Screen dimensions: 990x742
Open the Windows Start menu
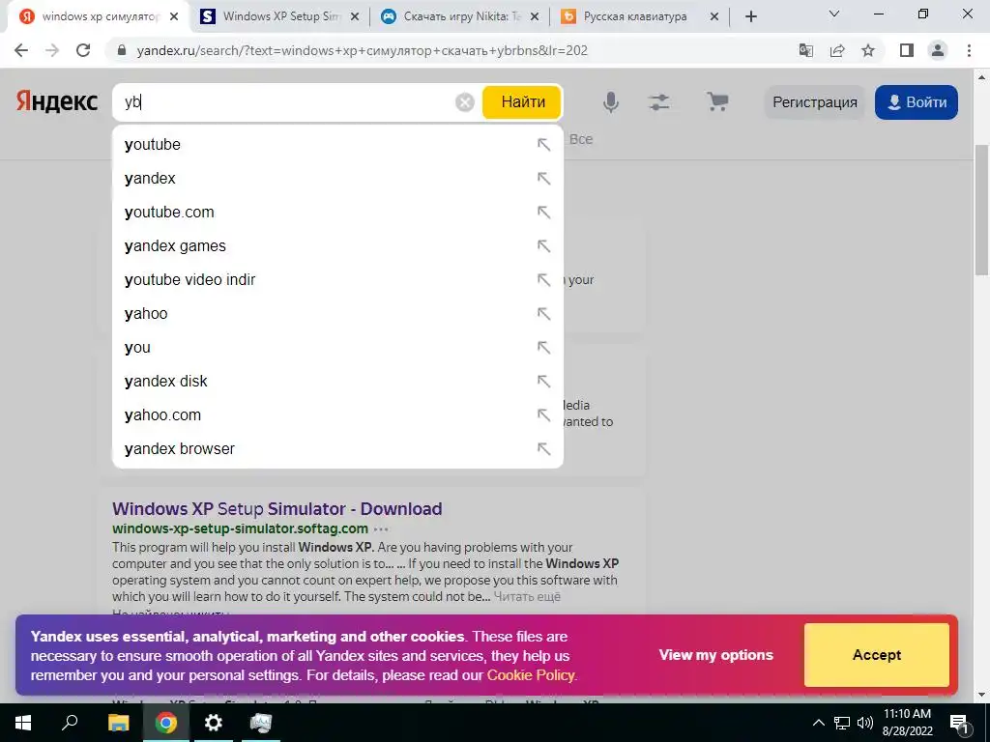pyautogui.click(x=23, y=723)
